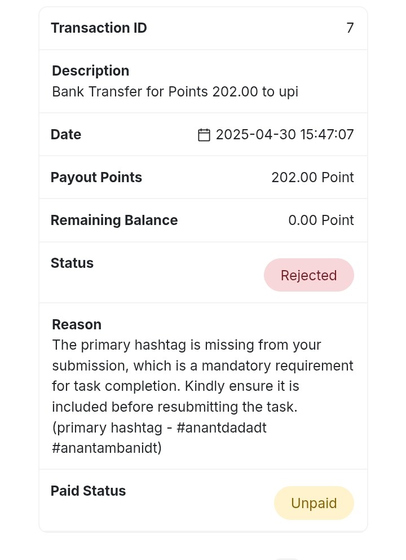Click the calendar icon beside the date
The image size is (406, 560).
204,135
